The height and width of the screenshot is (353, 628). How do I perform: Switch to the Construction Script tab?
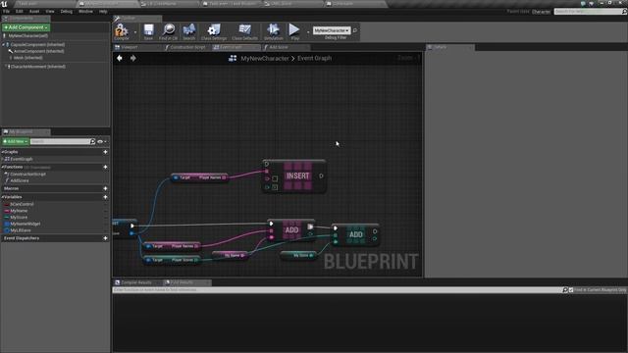click(187, 47)
